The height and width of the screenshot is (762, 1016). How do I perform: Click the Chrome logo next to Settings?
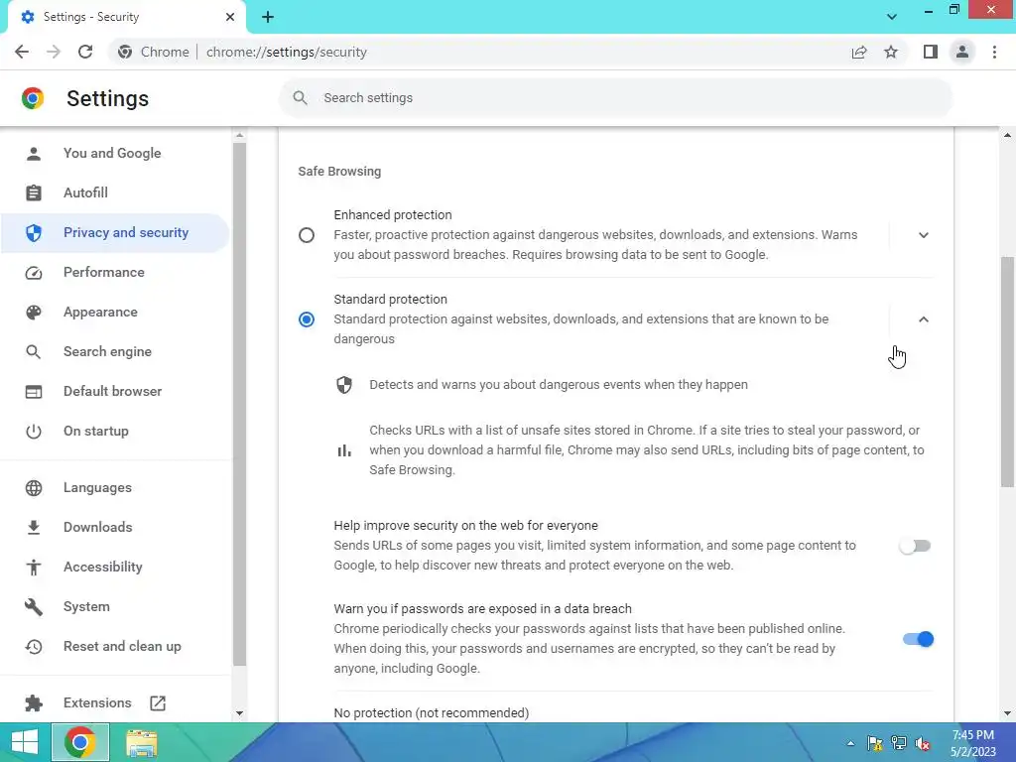point(33,98)
